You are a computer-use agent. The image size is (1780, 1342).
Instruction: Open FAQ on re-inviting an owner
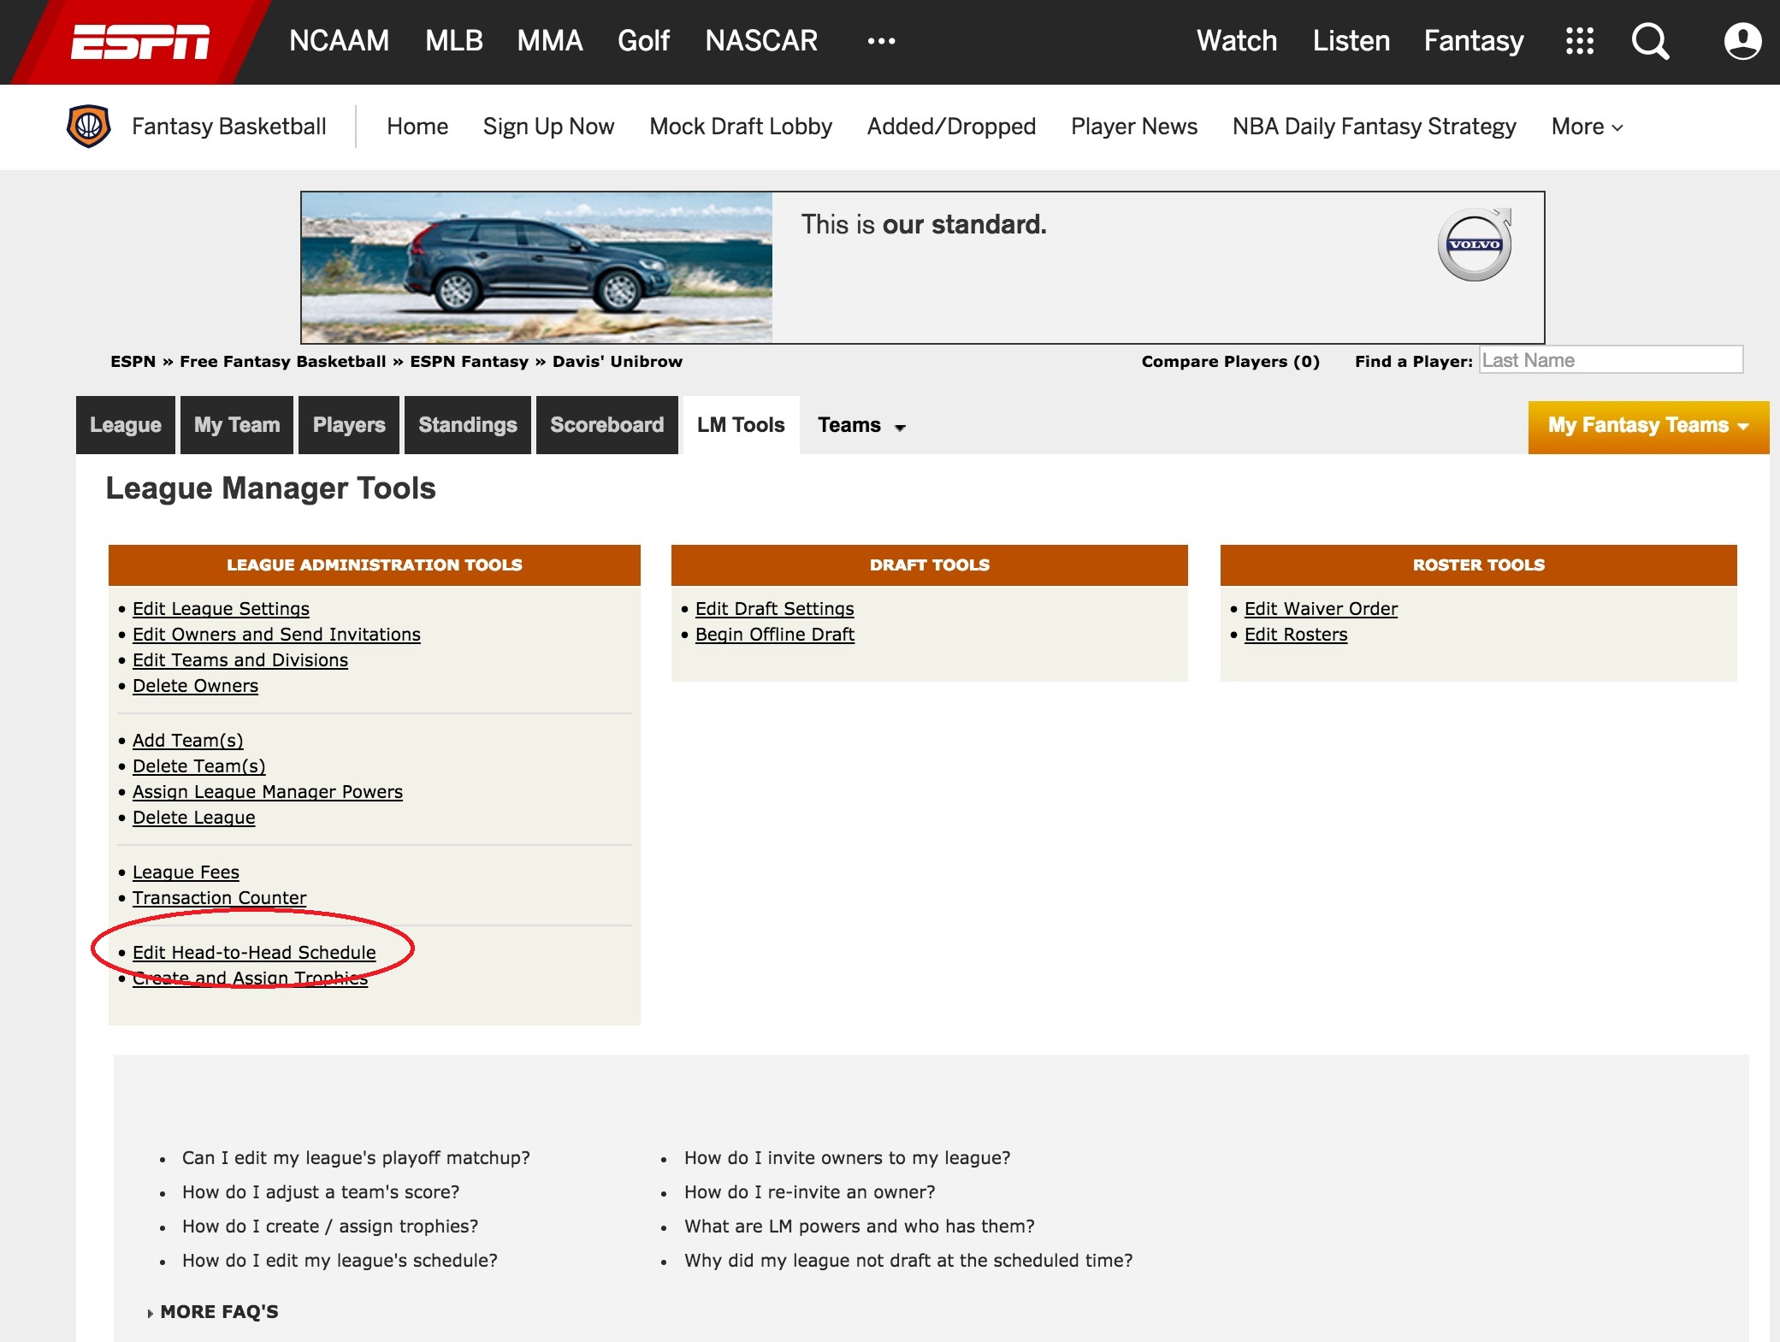pyautogui.click(x=810, y=1192)
